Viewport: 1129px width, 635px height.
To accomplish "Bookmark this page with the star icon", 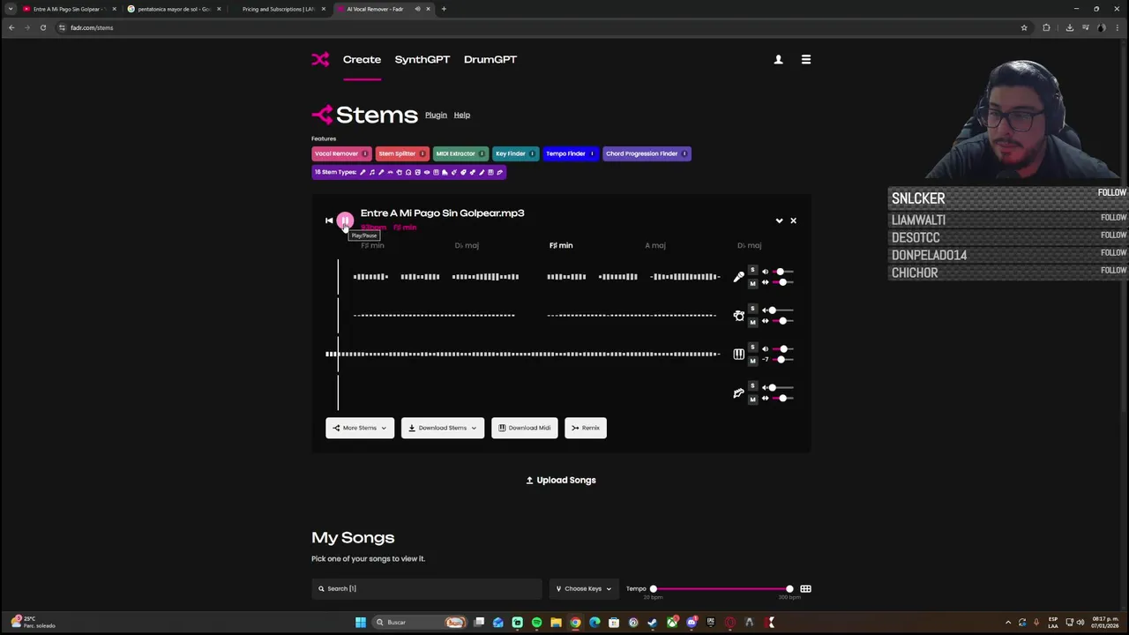I will (x=1024, y=27).
